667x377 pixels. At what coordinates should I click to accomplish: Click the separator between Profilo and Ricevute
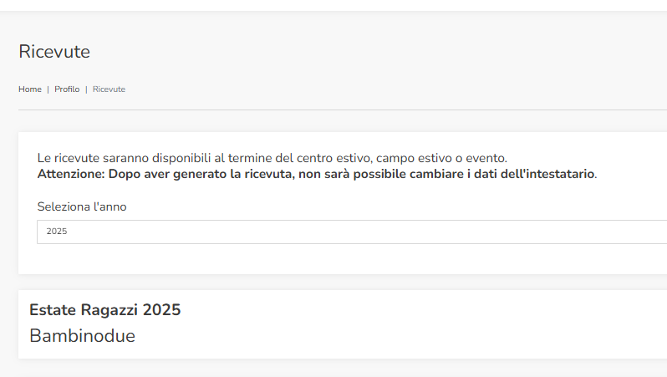(x=86, y=89)
